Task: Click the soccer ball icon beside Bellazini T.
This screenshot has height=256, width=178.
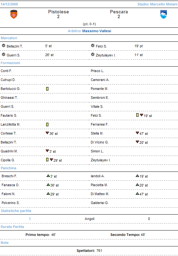Action: [4, 46]
